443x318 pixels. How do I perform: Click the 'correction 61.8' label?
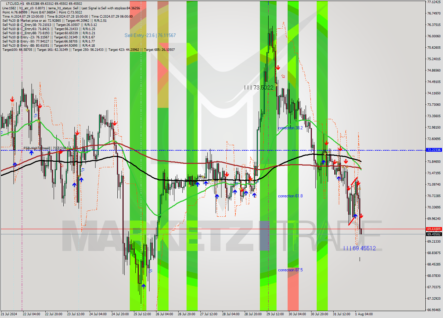(290, 196)
